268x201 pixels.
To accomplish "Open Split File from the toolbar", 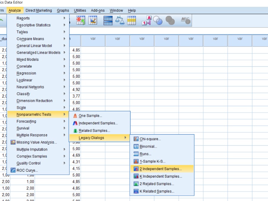I will click(x=108, y=20).
